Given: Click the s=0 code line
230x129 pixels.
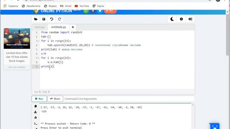Looking at the screenshot, I should click(43, 54).
